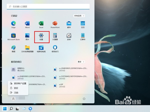Open right-column file u=2048100831,220196531

[70, 69]
